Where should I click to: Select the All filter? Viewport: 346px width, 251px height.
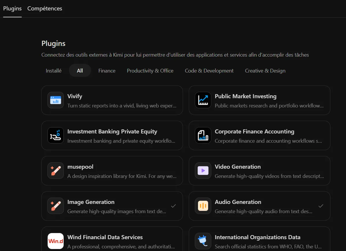coord(80,70)
